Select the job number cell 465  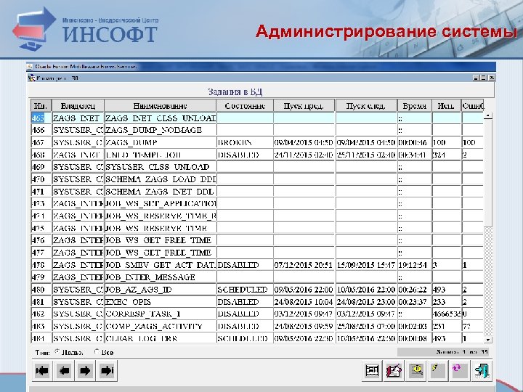(x=41, y=118)
